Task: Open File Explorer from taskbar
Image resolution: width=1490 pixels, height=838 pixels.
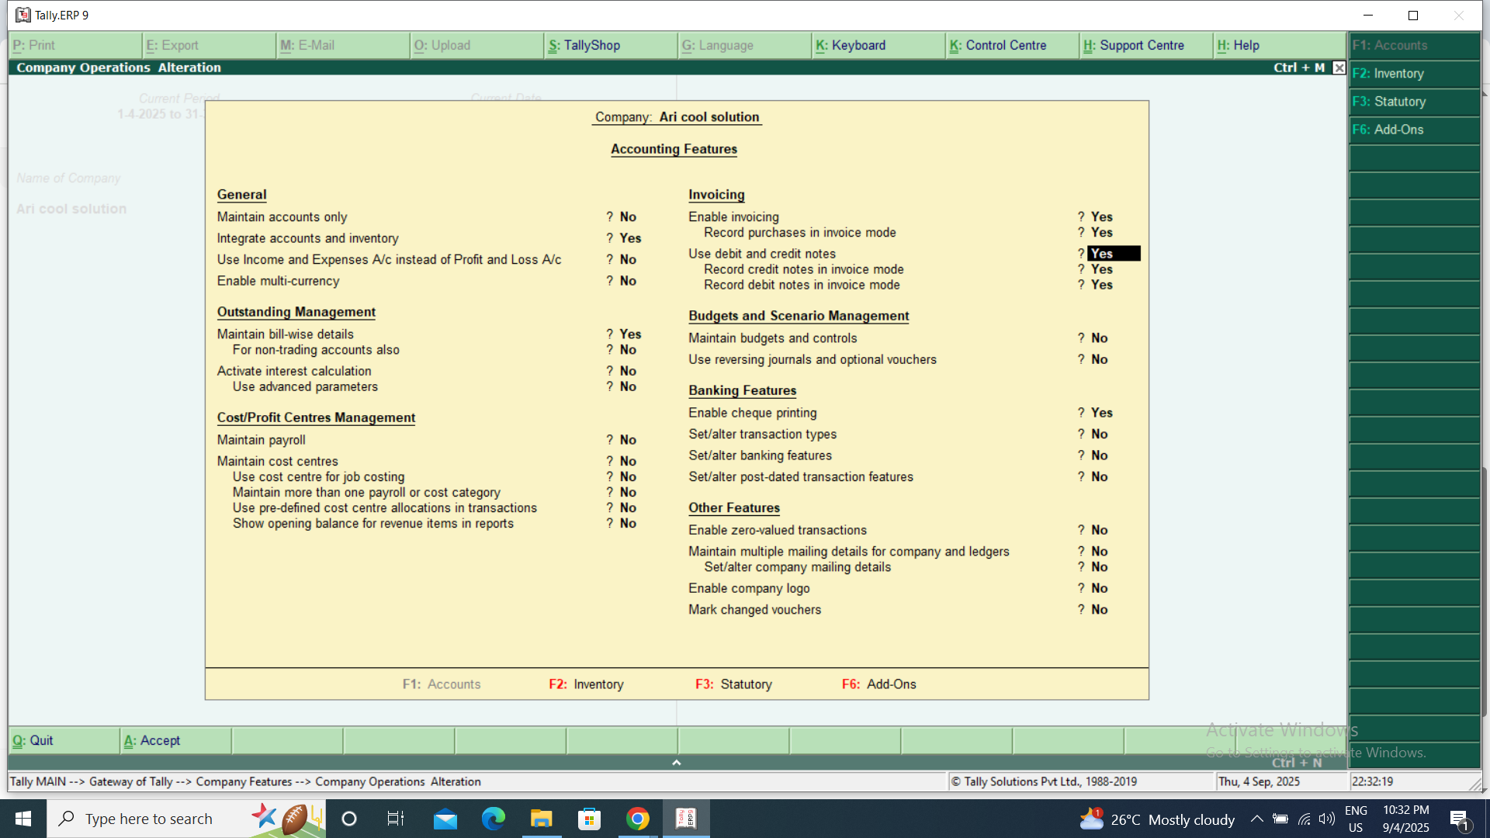Action: 541,819
